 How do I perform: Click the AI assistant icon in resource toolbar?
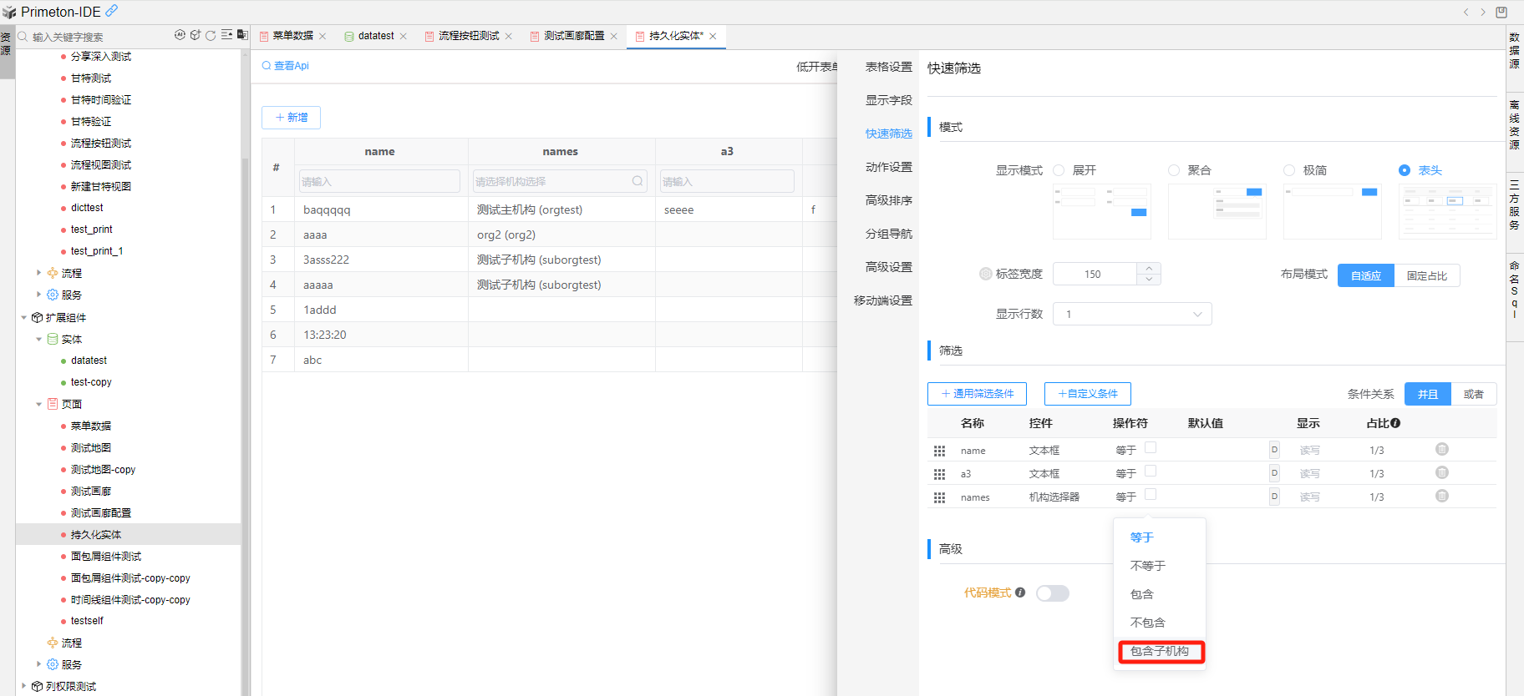(x=180, y=35)
